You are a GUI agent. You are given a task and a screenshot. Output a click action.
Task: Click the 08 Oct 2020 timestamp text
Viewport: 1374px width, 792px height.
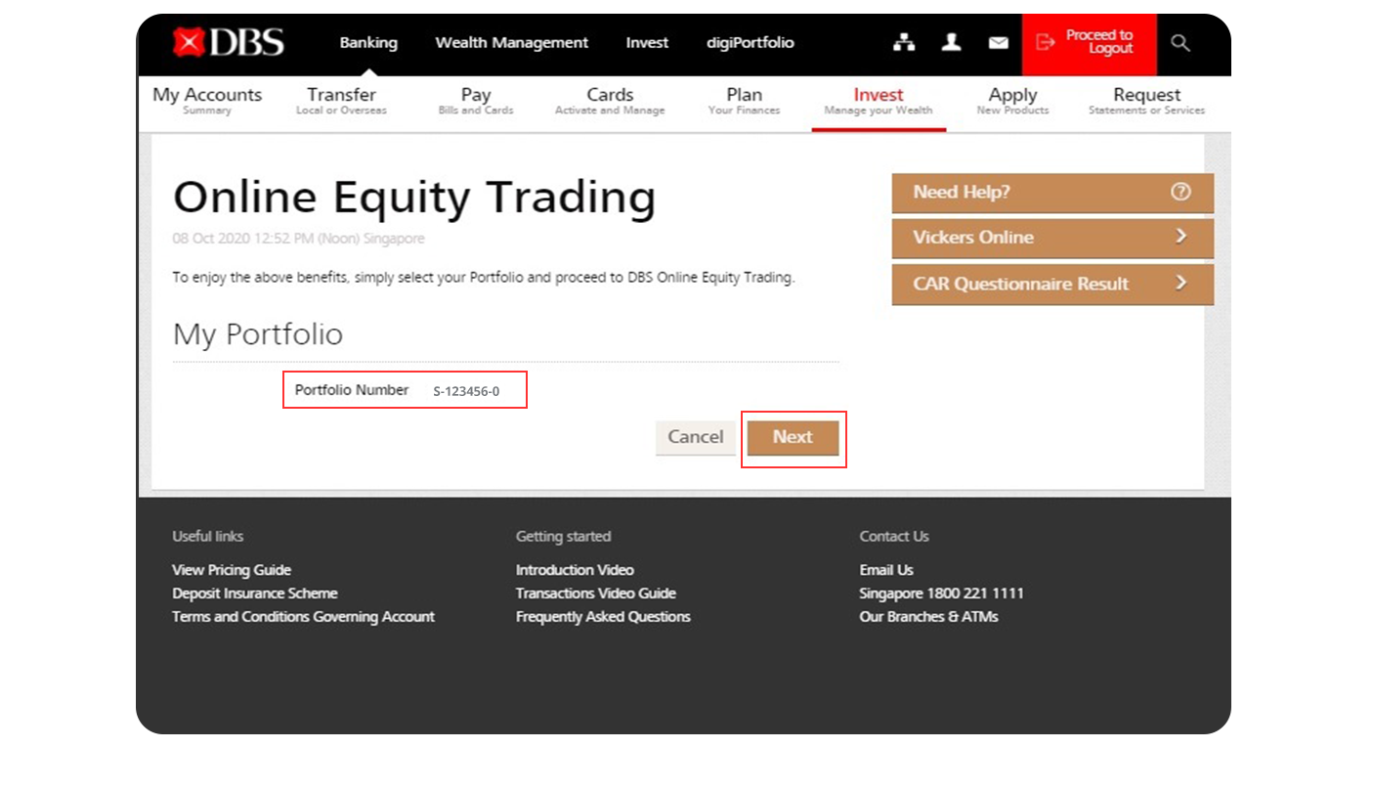point(299,239)
